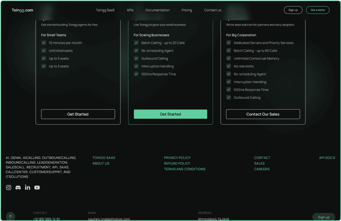Viewport: 341px width, 221px height.
Task: Open ABOUT US footer link
Action: coord(101,163)
